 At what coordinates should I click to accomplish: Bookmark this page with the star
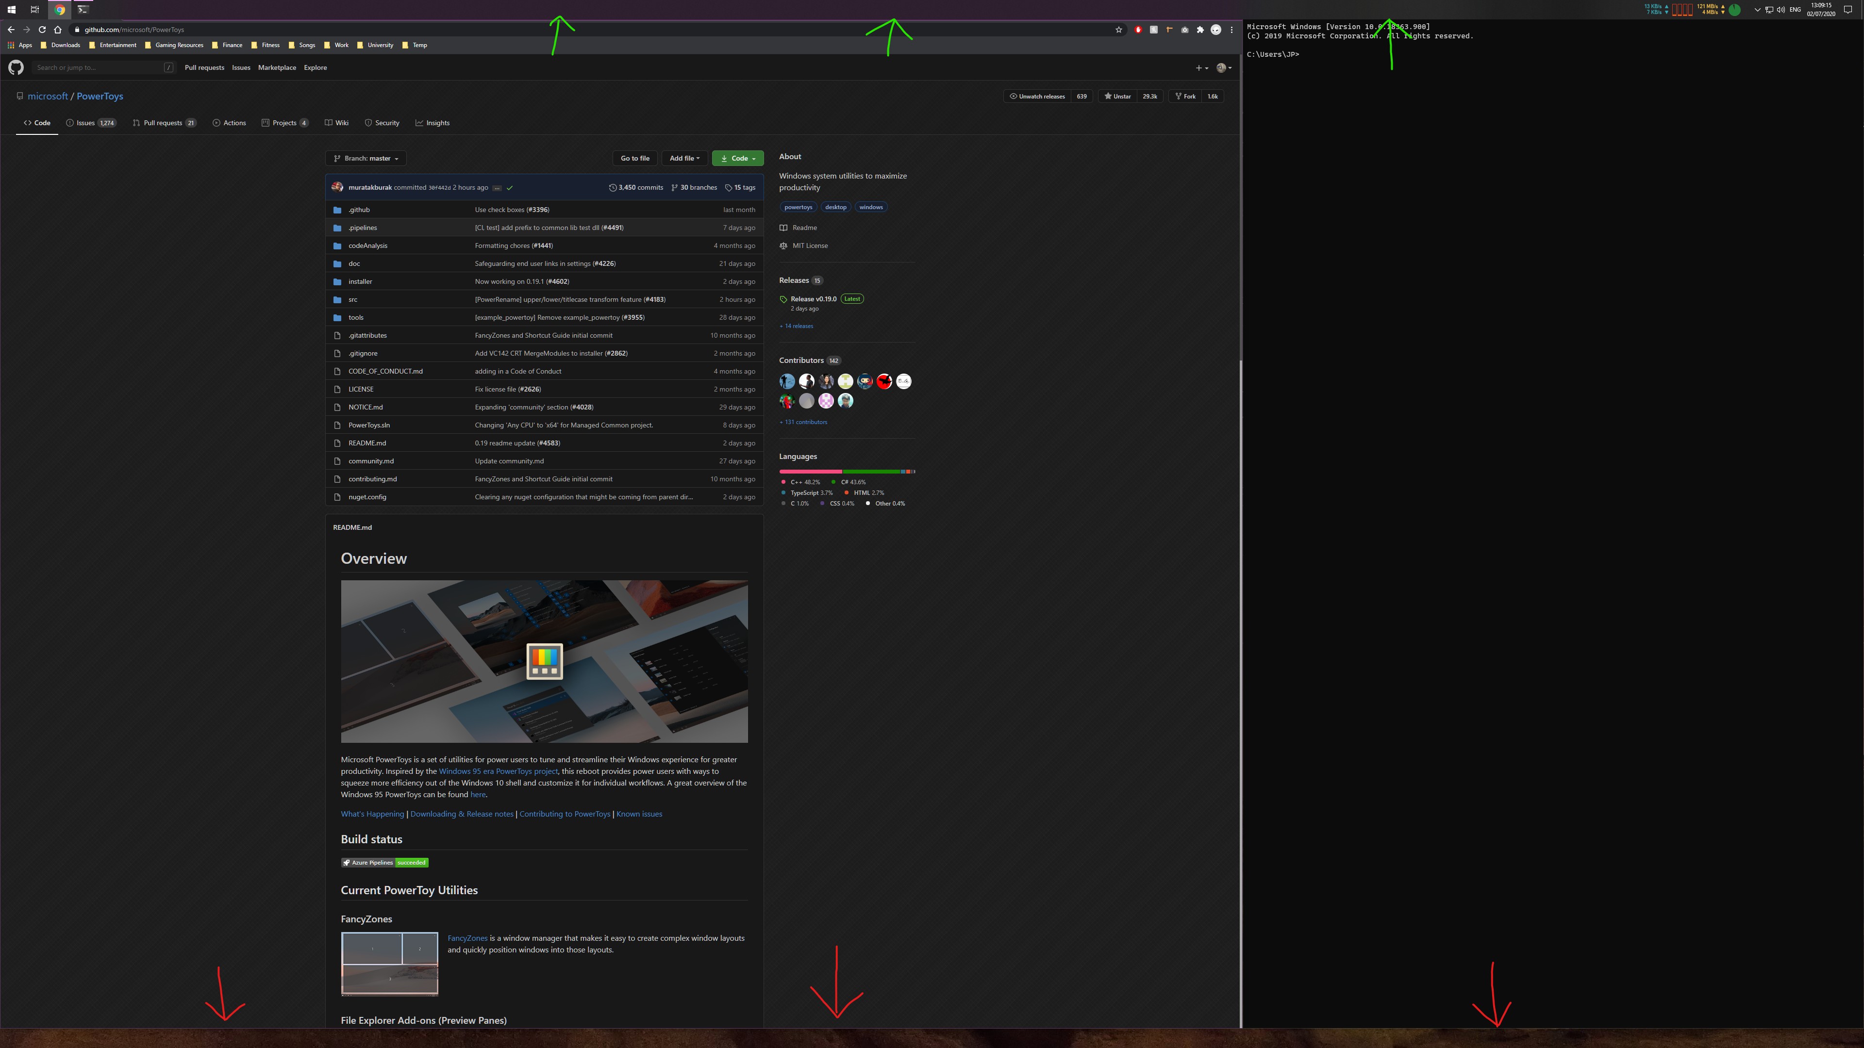(x=1119, y=30)
